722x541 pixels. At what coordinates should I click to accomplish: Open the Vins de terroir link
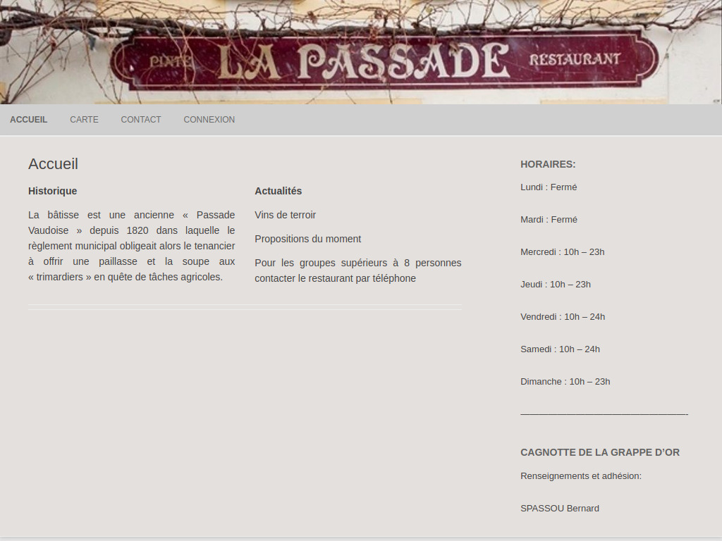coord(285,215)
